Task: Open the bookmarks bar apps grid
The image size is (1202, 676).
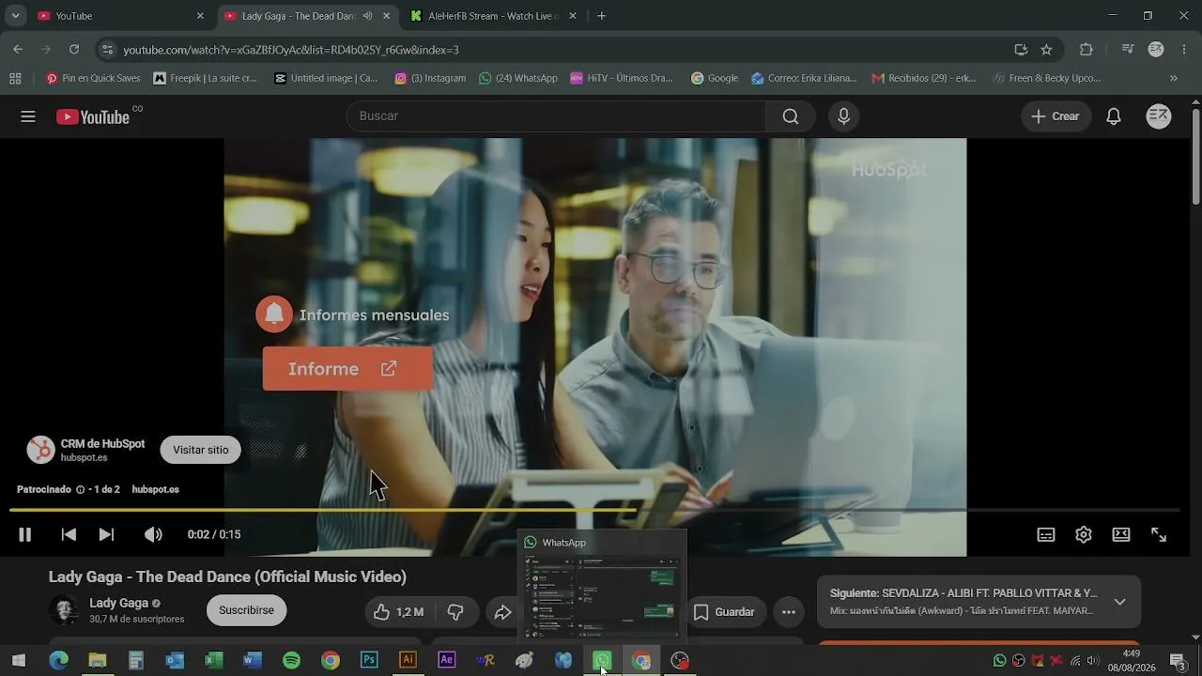Action: pyautogui.click(x=15, y=79)
